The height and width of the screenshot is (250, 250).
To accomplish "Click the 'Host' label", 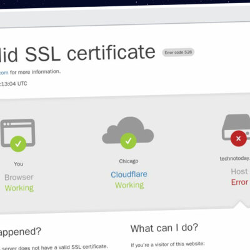I will tap(239, 172).
